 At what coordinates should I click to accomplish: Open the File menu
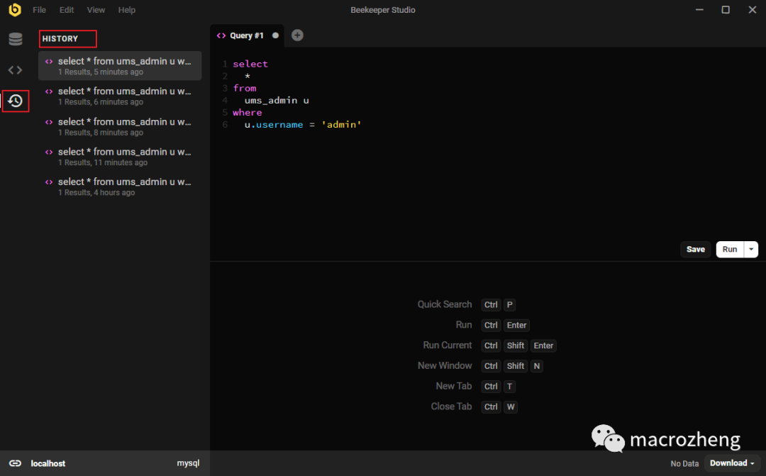pos(39,10)
